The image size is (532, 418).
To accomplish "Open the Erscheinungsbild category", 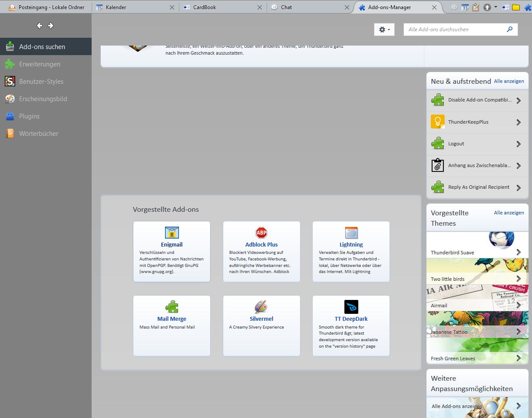I will (46, 99).
